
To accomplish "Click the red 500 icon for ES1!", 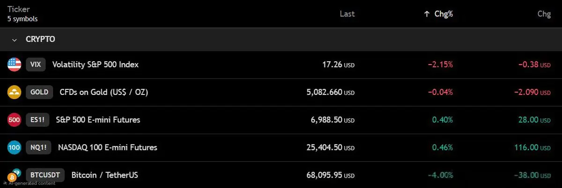I will pos(15,120).
